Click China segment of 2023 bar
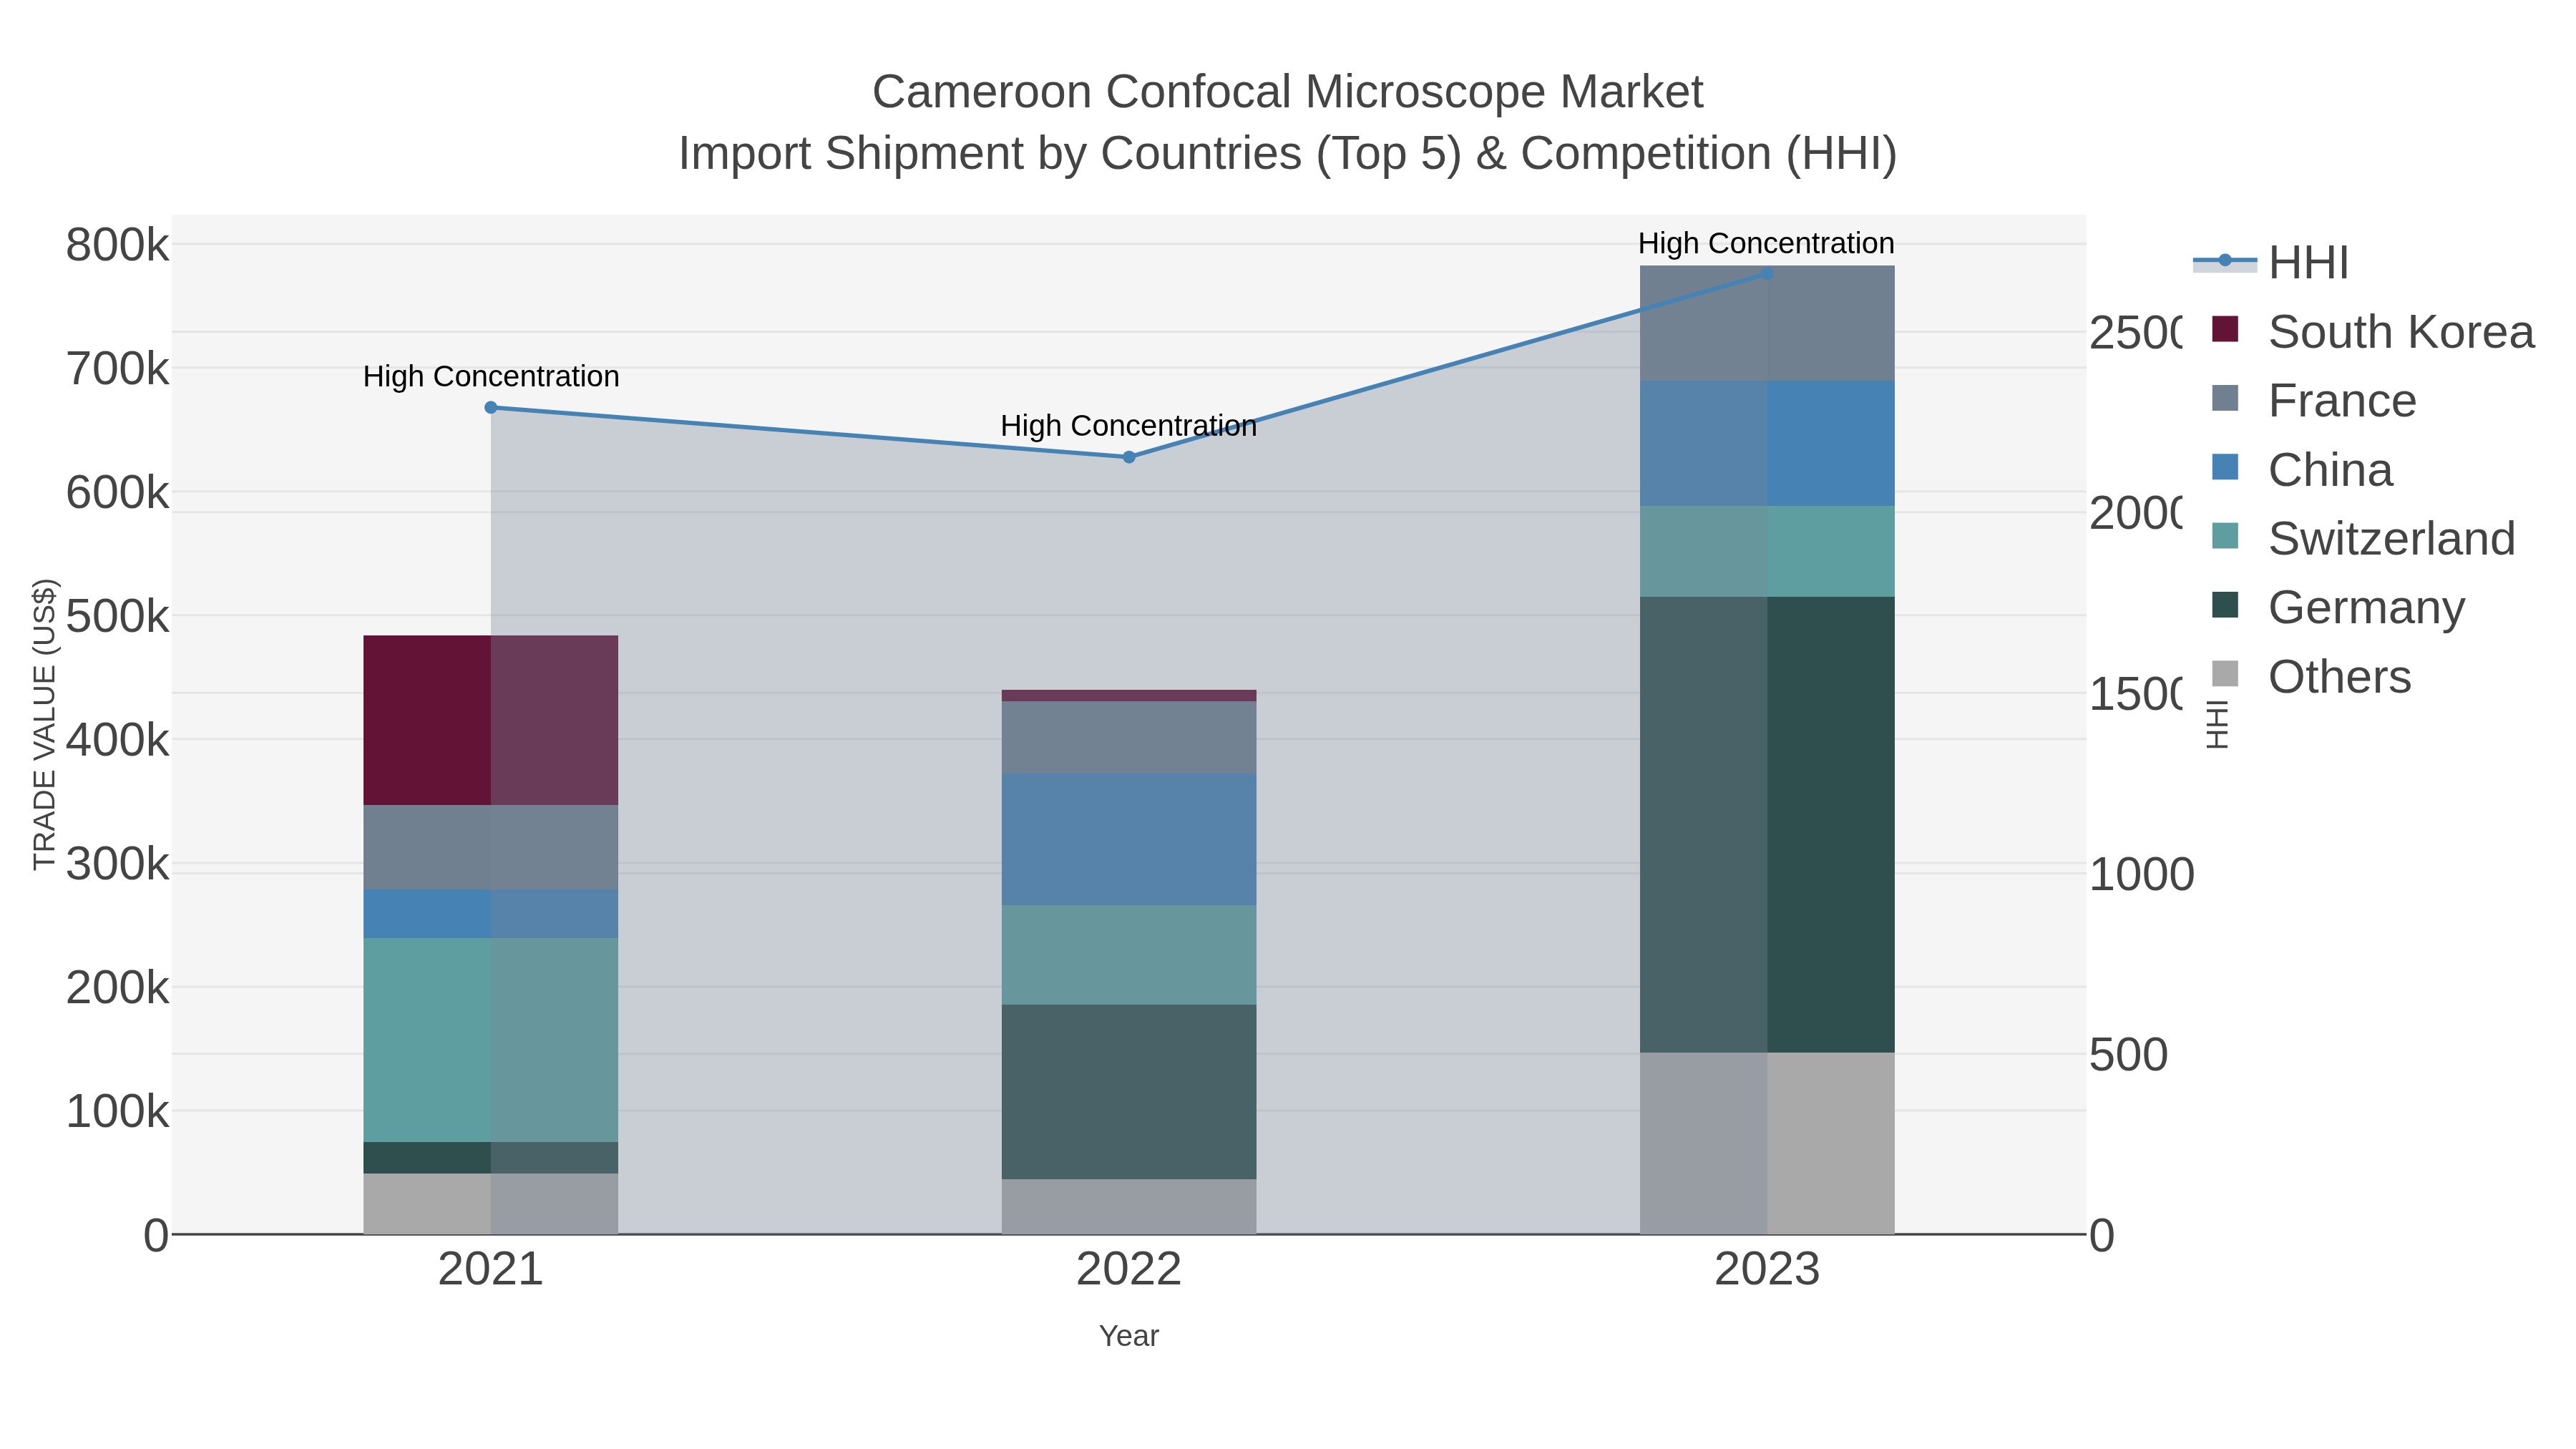2576x1449 pixels. (1767, 443)
